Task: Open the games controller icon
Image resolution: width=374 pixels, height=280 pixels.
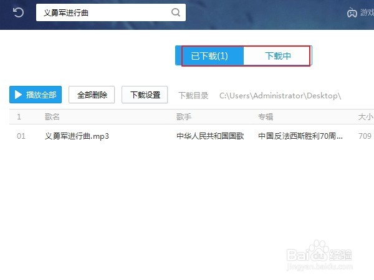Action: [x=352, y=12]
